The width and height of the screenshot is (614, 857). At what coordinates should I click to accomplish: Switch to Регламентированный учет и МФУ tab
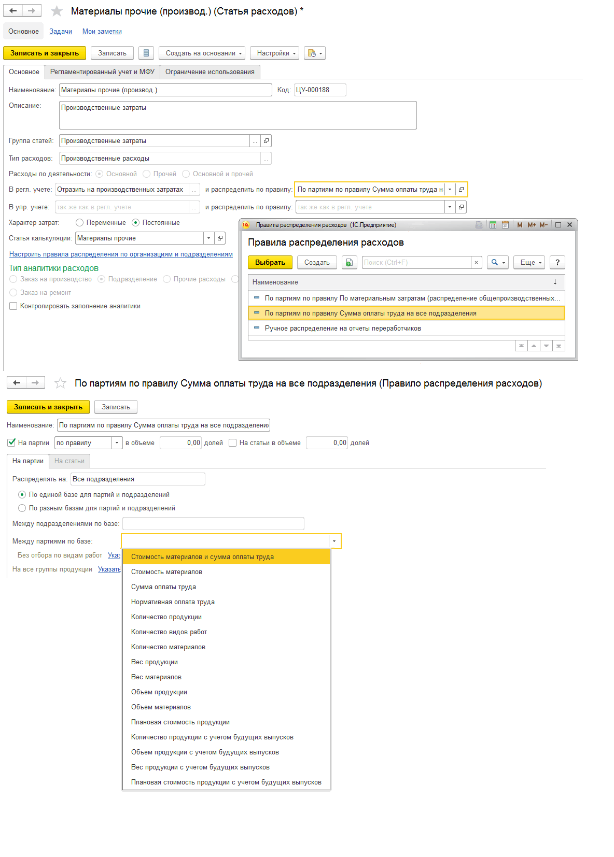102,72
